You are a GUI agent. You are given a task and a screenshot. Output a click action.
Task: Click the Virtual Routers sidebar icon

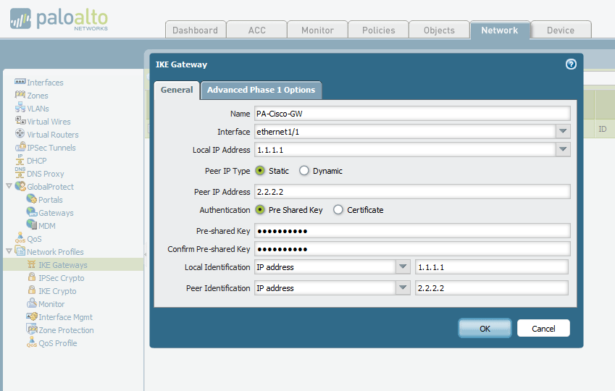[20, 135]
